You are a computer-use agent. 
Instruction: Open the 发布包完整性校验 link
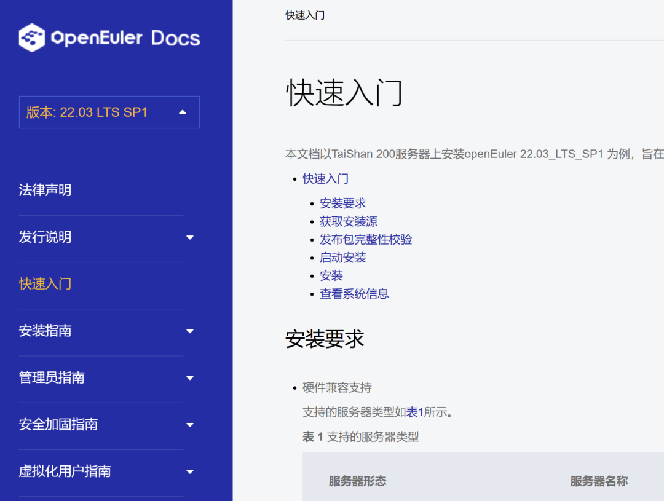(366, 239)
